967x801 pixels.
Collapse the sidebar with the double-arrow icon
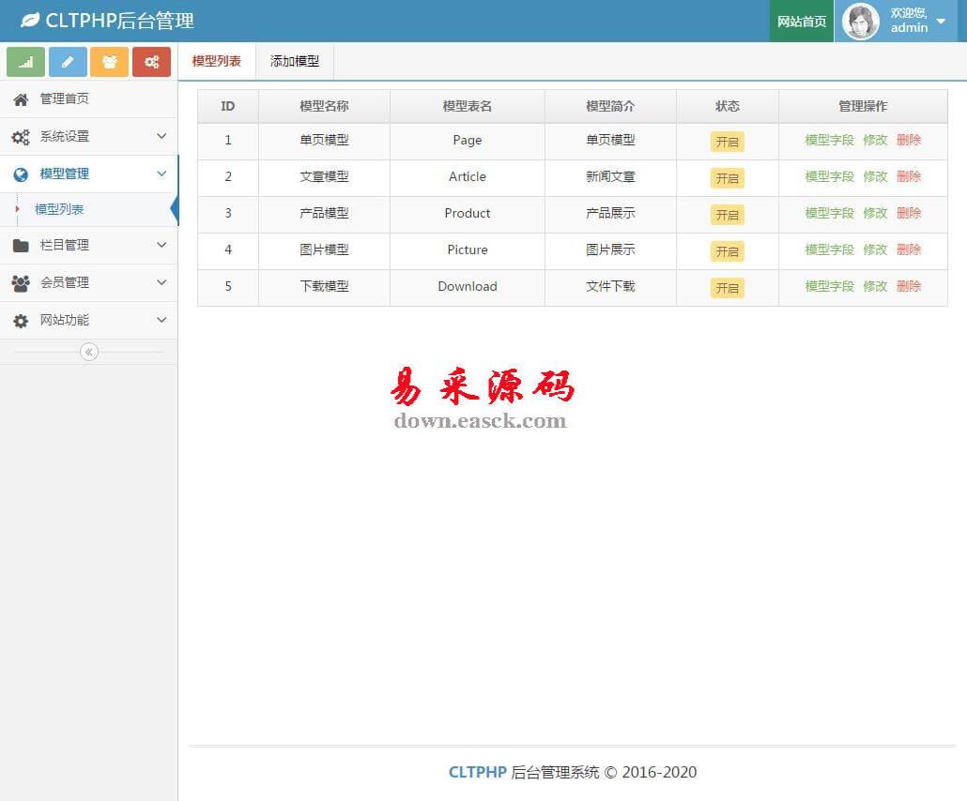[x=89, y=352]
